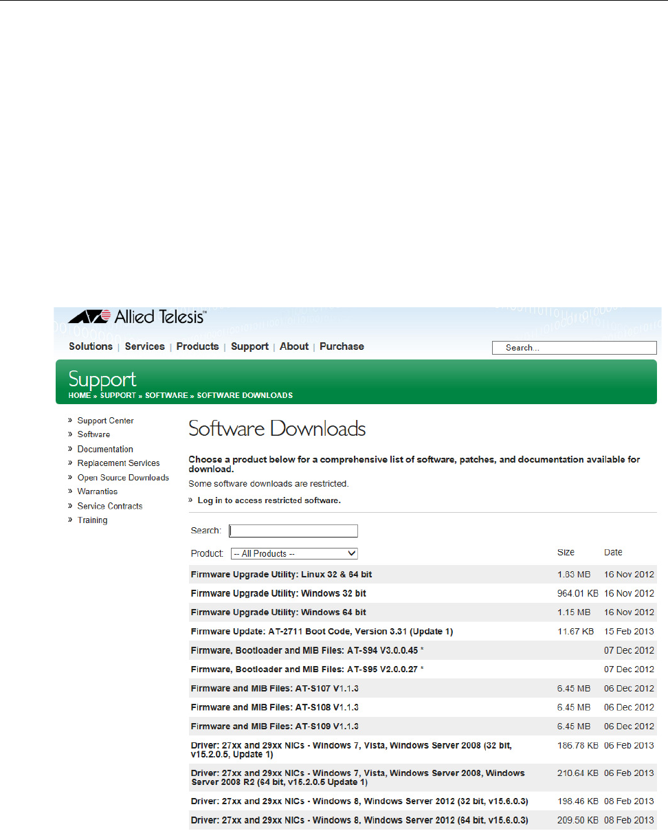Click the 1.83 MB size value
The image size is (668, 831).
574,574
